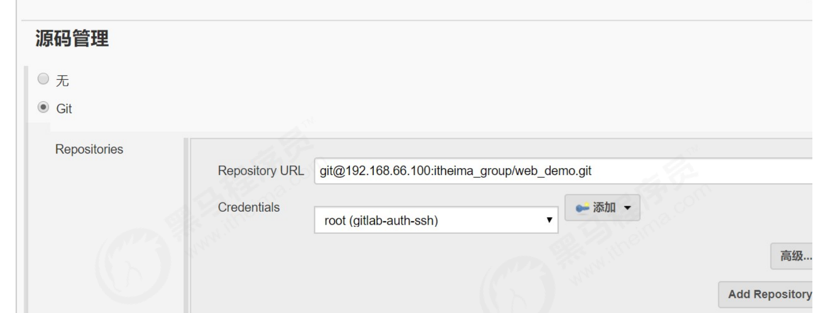Select the Git radio button
Image resolution: width=821 pixels, height=313 pixels.
tap(43, 108)
